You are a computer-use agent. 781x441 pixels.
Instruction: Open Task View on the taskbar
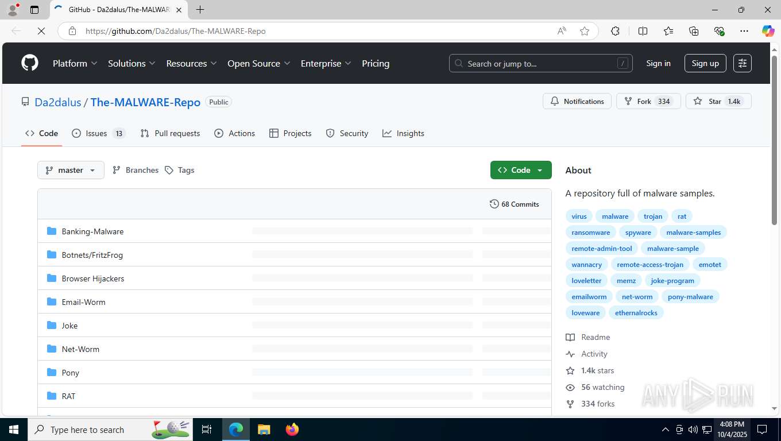click(x=207, y=430)
